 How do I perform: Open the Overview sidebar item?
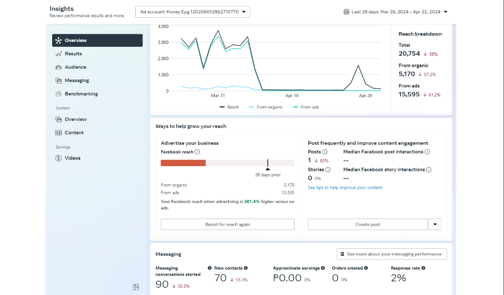pyautogui.click(x=97, y=41)
